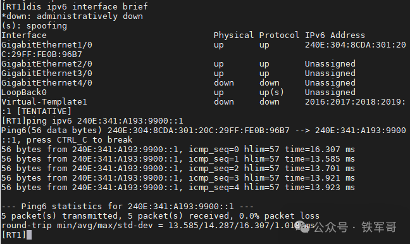Click the ping ipv6 command line

point(92,121)
